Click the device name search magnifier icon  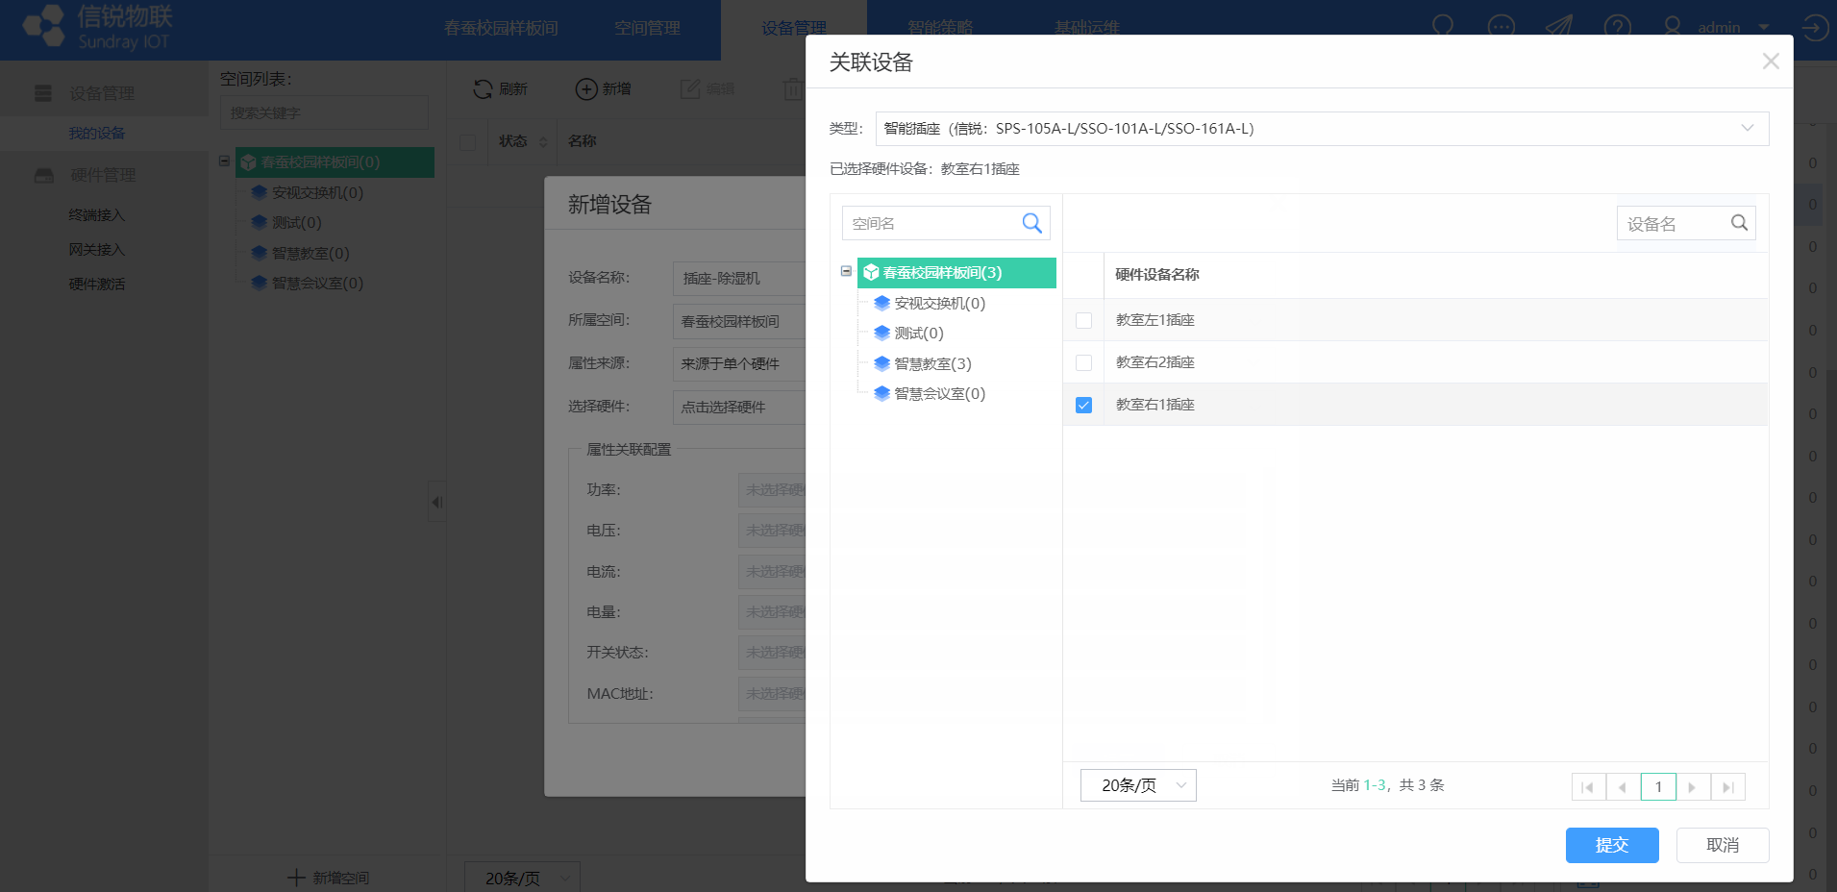pyautogui.click(x=1739, y=223)
